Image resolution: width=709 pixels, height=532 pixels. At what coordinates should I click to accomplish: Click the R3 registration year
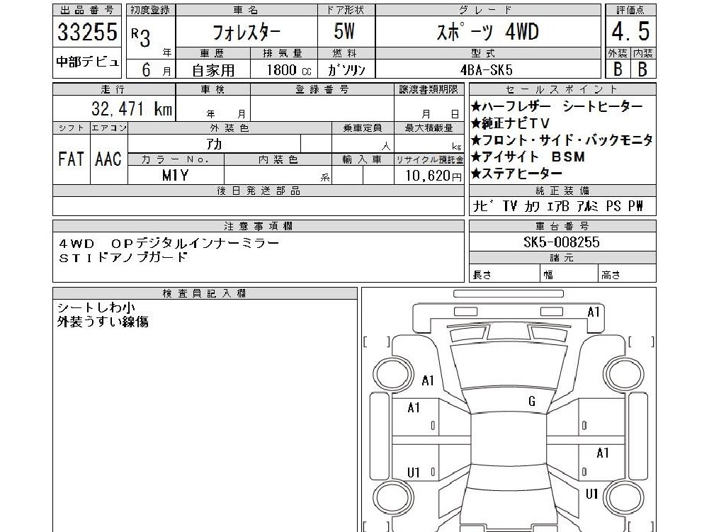(x=141, y=37)
